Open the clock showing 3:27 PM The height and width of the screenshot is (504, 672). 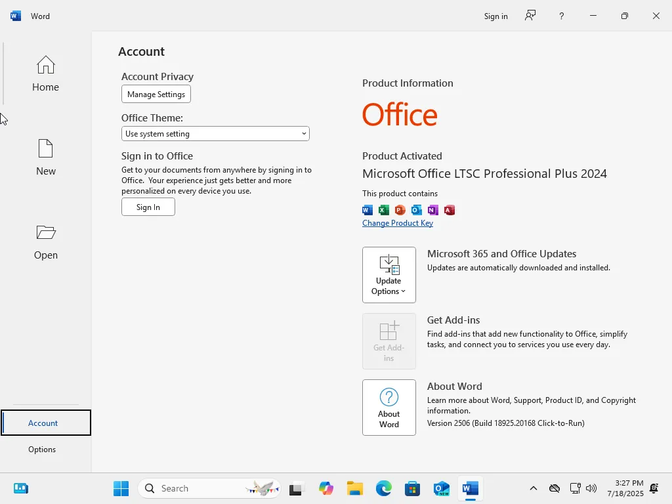coord(625,488)
